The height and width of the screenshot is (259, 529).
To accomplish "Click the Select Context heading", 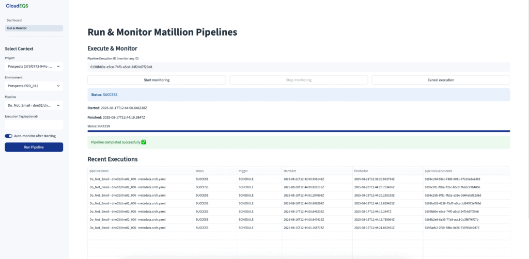I will (19, 49).
